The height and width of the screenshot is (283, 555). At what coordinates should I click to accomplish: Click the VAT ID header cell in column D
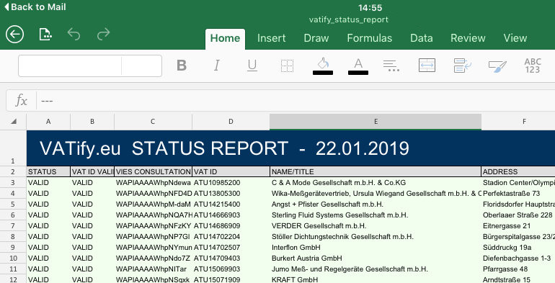231,171
